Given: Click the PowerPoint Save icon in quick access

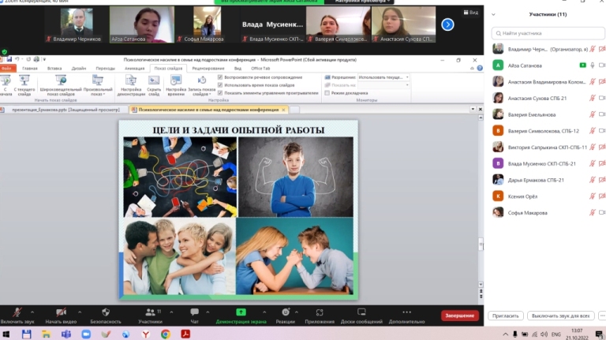Looking at the screenshot, I should point(9,59).
